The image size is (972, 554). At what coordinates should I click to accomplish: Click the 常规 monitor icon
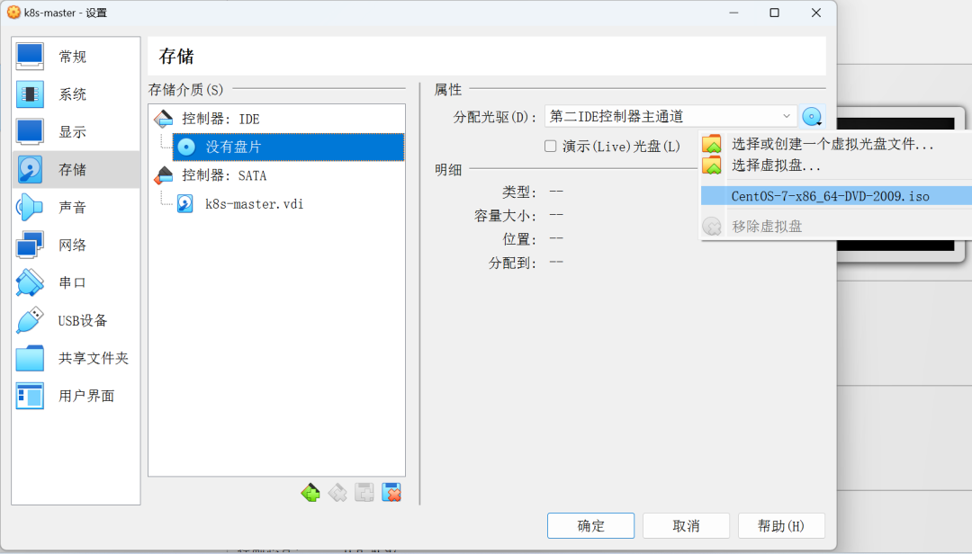[30, 57]
